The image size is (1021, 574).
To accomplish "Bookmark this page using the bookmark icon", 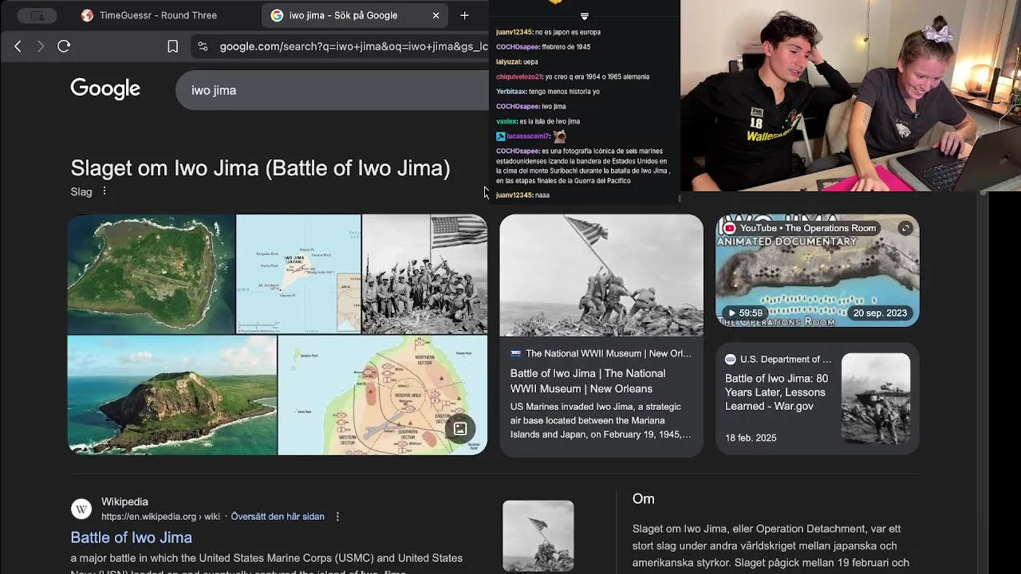I will 172,46.
